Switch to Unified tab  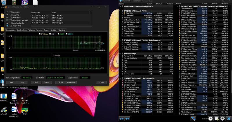pos(54,30)
